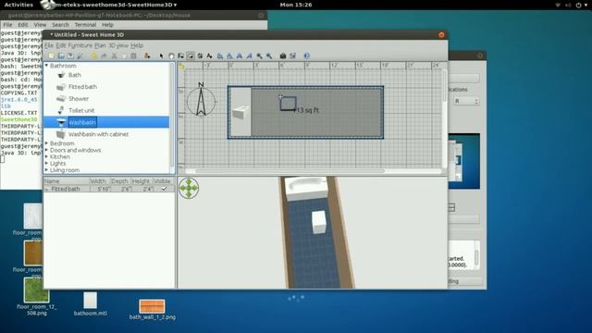The image size is (592, 333).
Task: Sort furniture table by Depth column
Action: pos(120,181)
